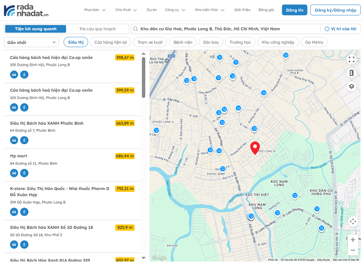Click the red location pin on the map
This screenshot has height=267, width=363.
(255, 148)
